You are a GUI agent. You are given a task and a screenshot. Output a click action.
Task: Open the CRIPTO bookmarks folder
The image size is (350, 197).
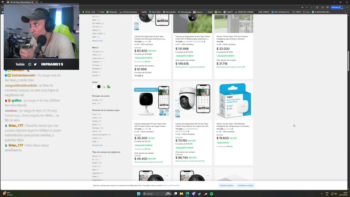(297, 12)
